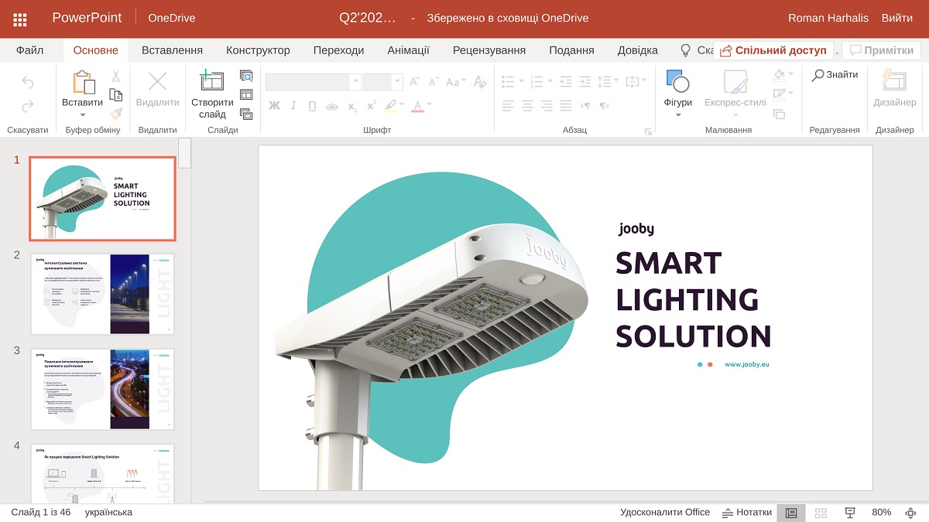929x522 pixels.
Task: Switch to the Вставлення tab
Action: (172, 50)
